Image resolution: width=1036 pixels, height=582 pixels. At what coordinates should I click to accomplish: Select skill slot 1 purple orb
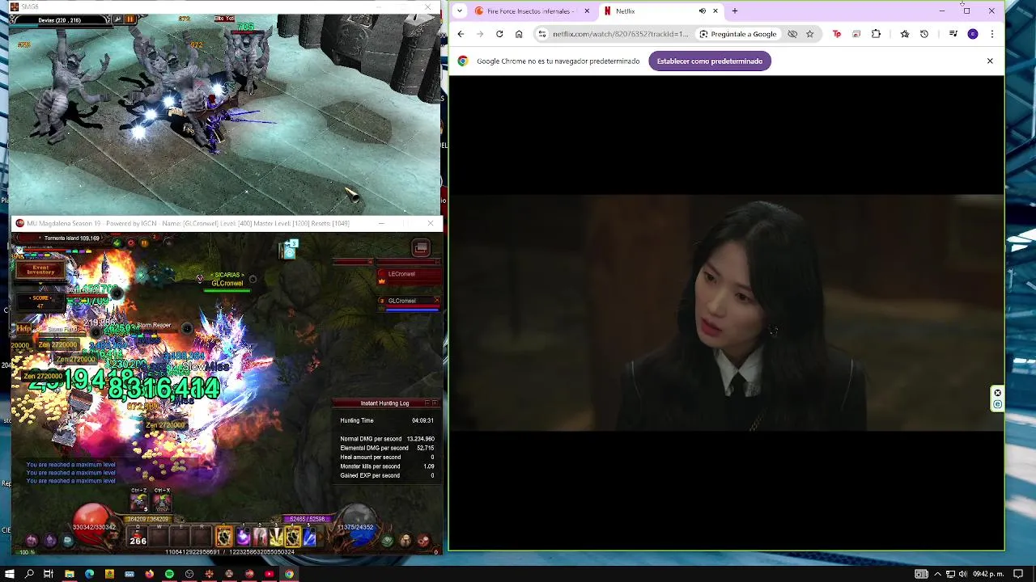[x=242, y=536]
